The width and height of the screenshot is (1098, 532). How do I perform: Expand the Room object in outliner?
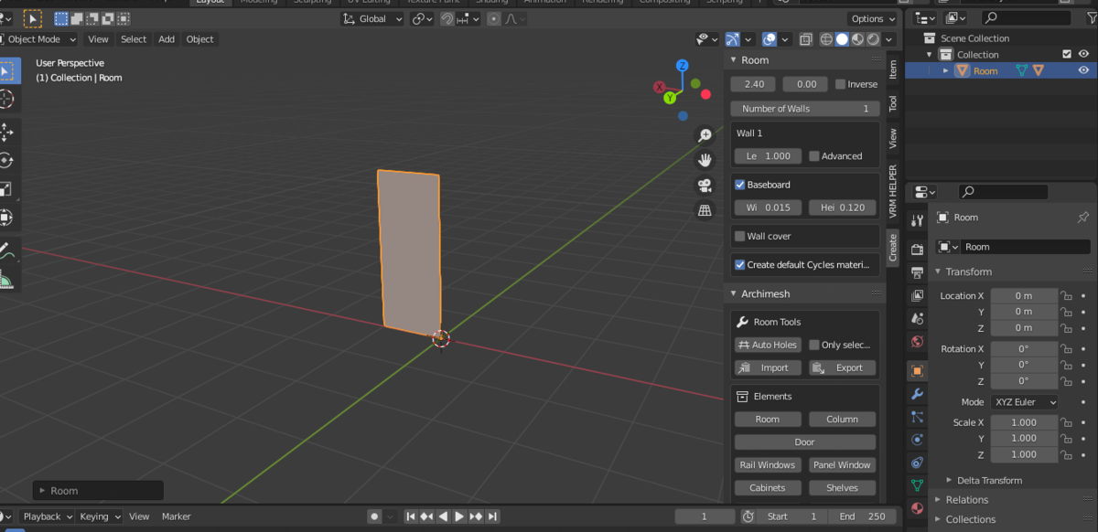point(947,70)
